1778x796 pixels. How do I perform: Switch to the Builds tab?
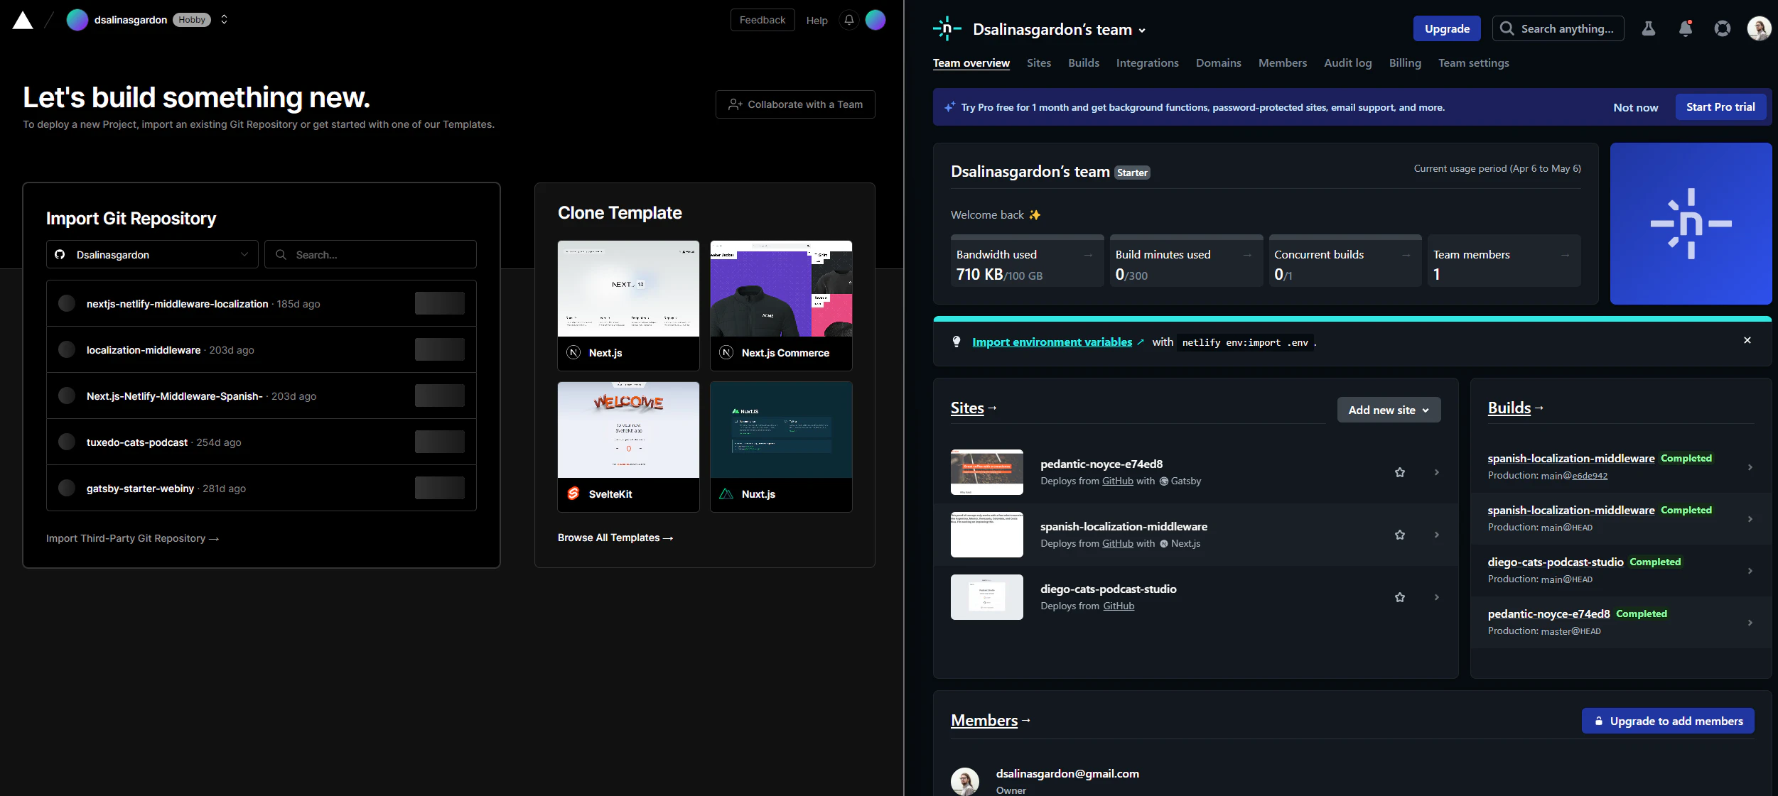pos(1084,62)
